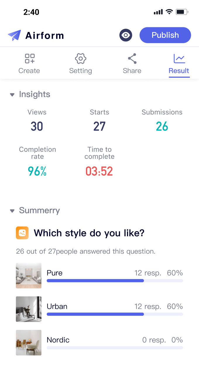Click the Wi-Fi icon in status bar

pos(169,12)
